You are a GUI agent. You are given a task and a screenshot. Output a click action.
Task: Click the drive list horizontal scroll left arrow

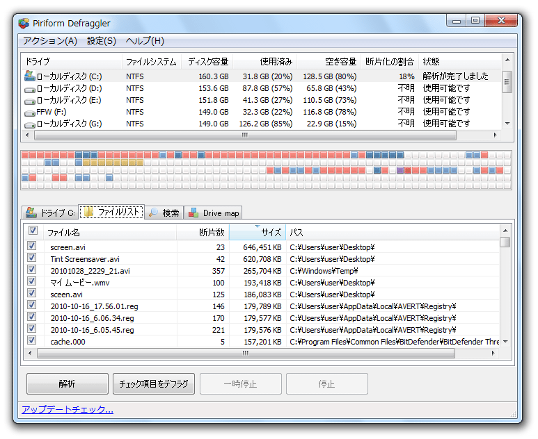(27, 135)
